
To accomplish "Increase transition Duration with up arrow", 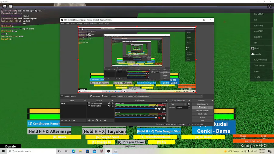I will click(189, 107).
